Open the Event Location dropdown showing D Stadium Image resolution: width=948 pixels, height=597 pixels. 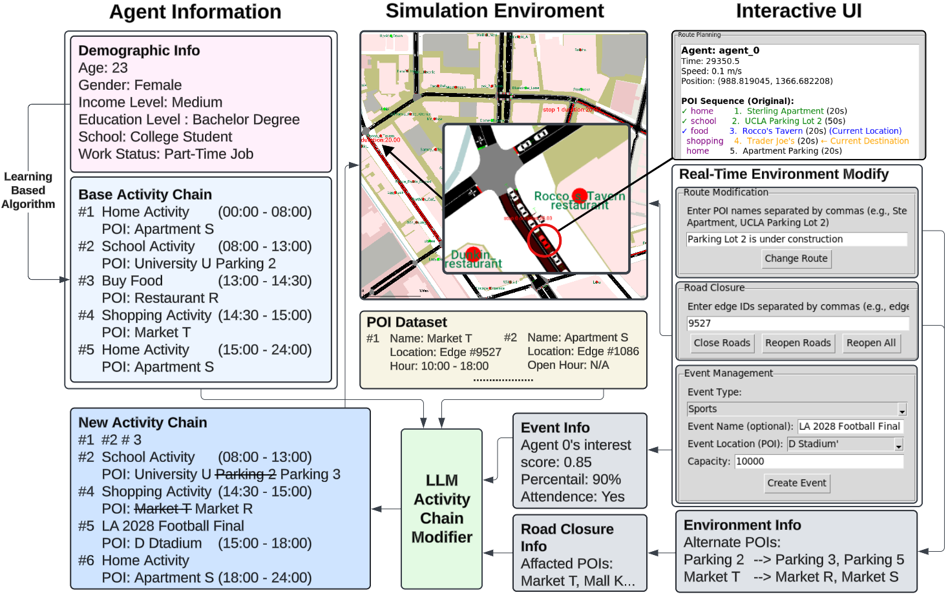click(x=845, y=444)
